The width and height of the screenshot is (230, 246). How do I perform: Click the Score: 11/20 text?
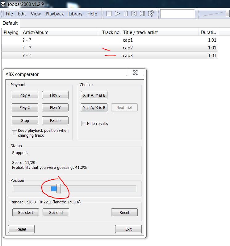point(23,162)
